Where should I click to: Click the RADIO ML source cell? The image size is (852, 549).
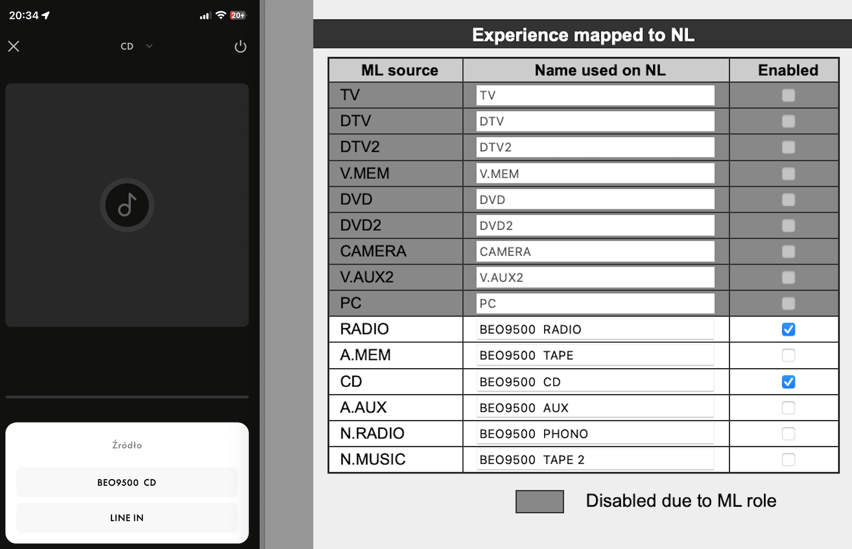(396, 329)
